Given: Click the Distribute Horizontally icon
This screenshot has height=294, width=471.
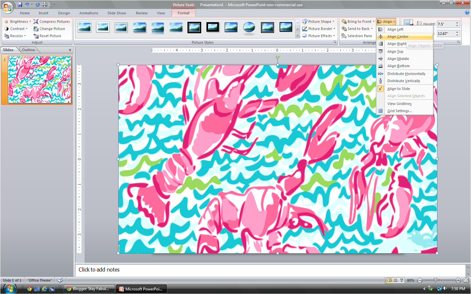Looking at the screenshot, I should point(381,74).
